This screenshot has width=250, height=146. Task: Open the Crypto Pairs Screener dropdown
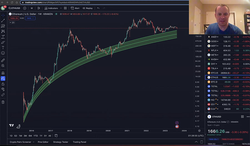22,142
